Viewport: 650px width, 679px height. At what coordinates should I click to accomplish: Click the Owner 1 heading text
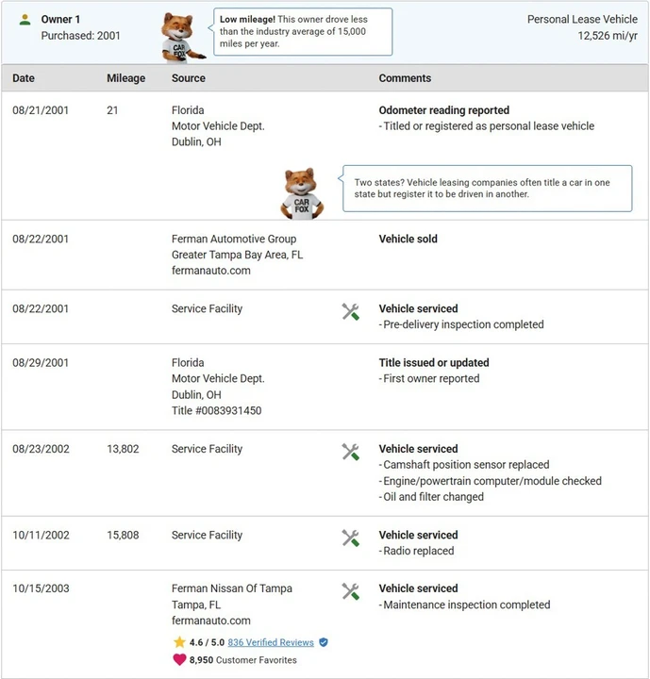pos(60,20)
